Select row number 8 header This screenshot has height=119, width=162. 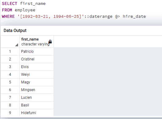10,105
